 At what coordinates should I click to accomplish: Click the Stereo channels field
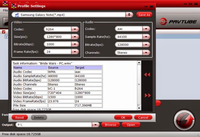coord(129,52)
